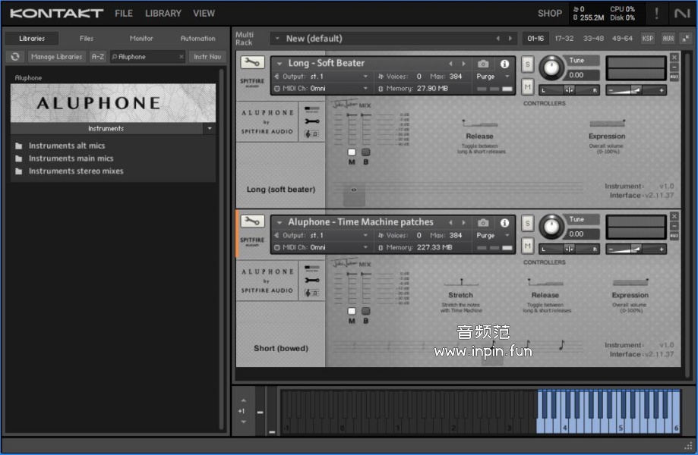Viewport: 698px width, 455px height.
Task: Open the Instrument 'Aluphone - Time Machine patches' wrench editor
Action: (252, 221)
